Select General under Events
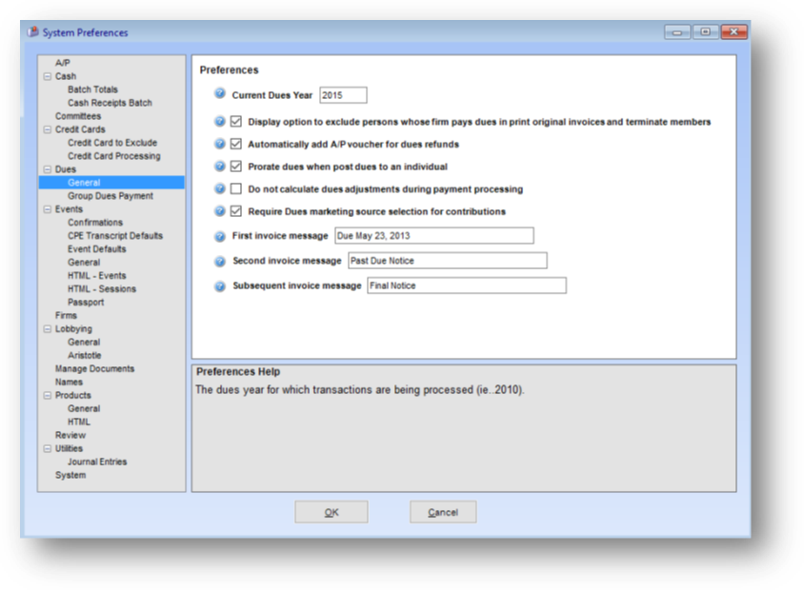804x590 pixels. coord(84,263)
